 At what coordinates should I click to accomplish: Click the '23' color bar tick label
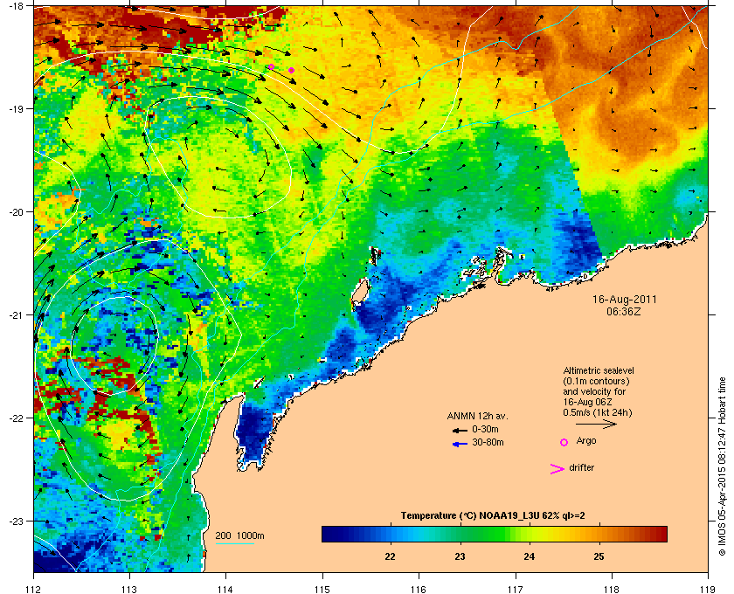pyautogui.click(x=460, y=556)
